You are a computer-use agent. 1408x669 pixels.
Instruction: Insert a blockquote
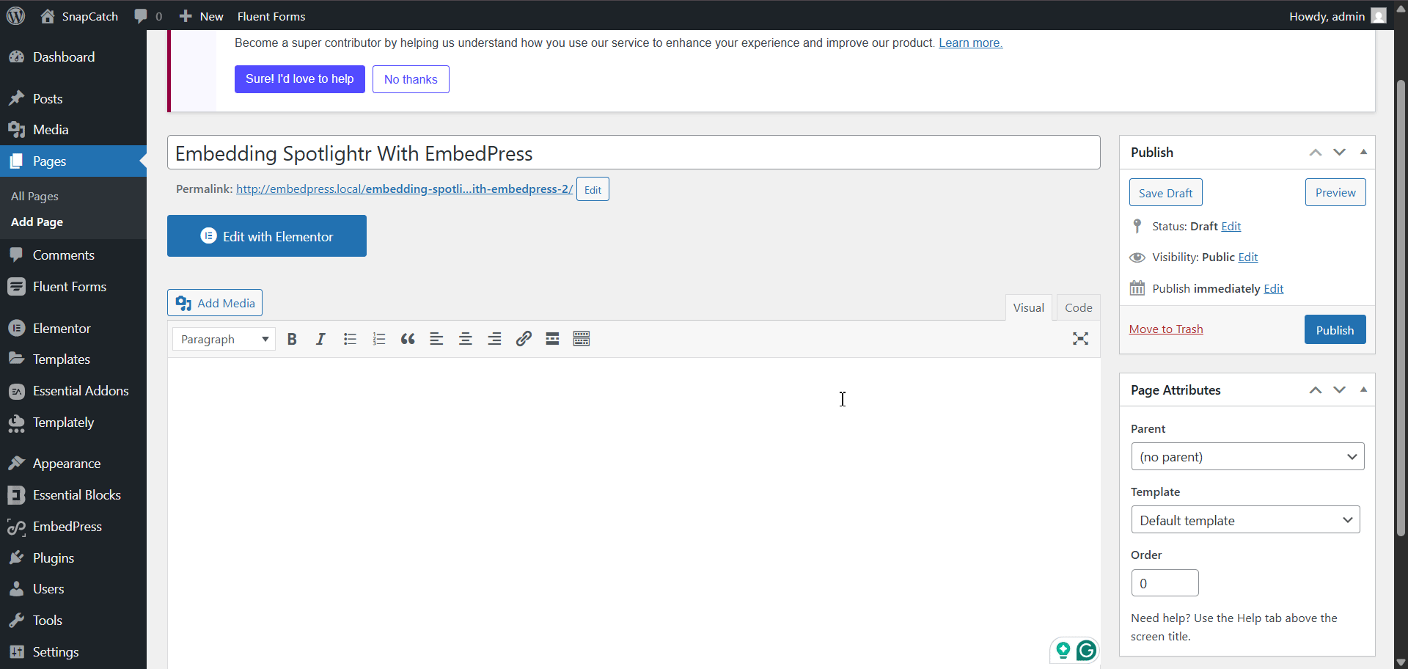pyautogui.click(x=408, y=338)
